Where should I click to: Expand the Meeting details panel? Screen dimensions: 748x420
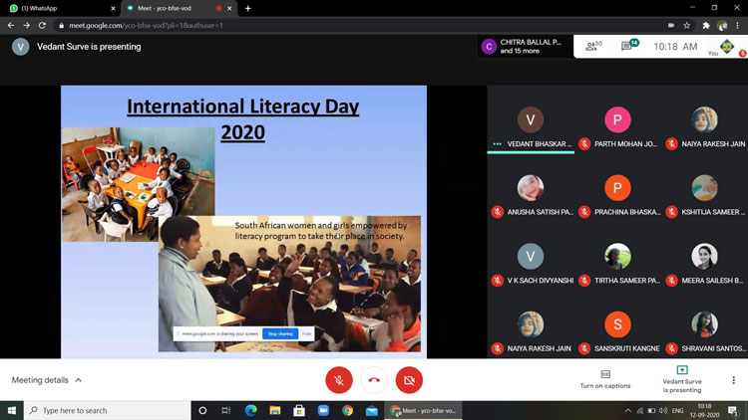coord(47,380)
